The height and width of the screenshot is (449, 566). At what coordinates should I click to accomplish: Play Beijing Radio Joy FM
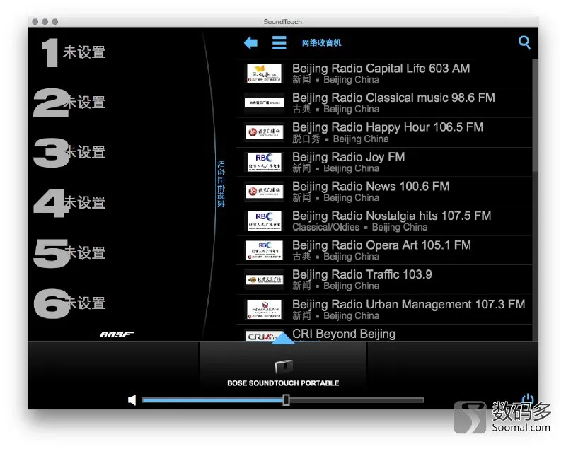tap(384, 162)
